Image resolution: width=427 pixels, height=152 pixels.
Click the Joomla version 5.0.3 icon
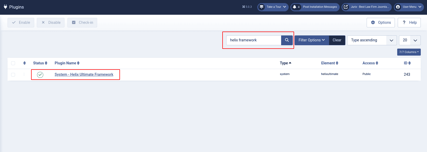click(x=247, y=7)
